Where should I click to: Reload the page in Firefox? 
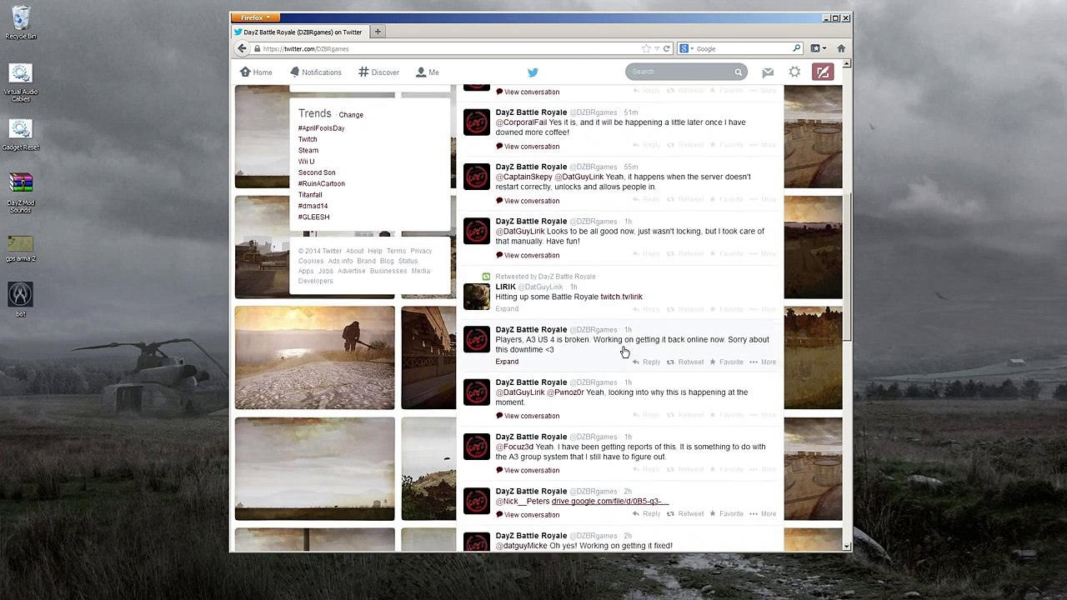[x=666, y=48]
